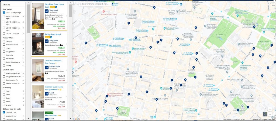Open the Google logo on the map

pyautogui.click(x=76, y=119)
